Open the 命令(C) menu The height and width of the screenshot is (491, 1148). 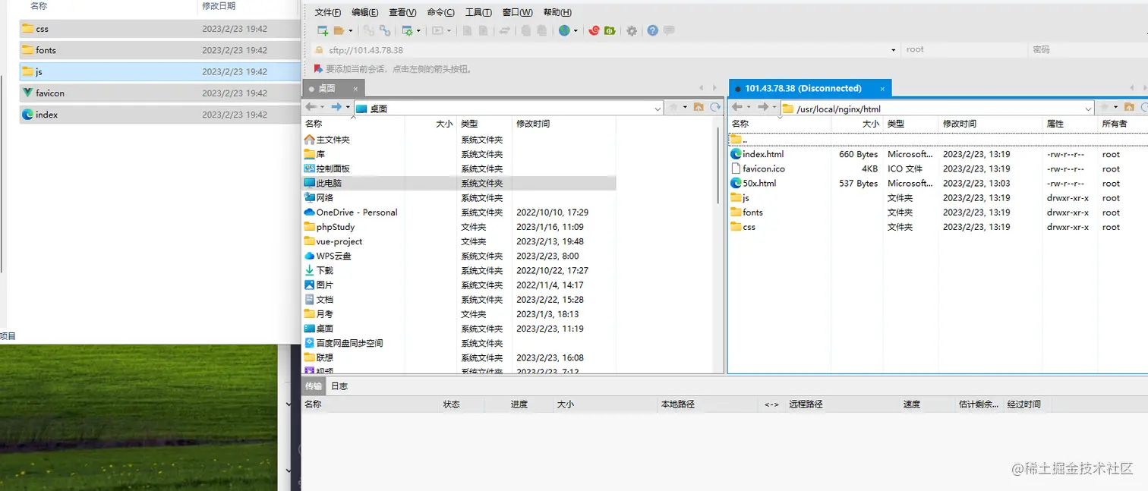(x=441, y=12)
